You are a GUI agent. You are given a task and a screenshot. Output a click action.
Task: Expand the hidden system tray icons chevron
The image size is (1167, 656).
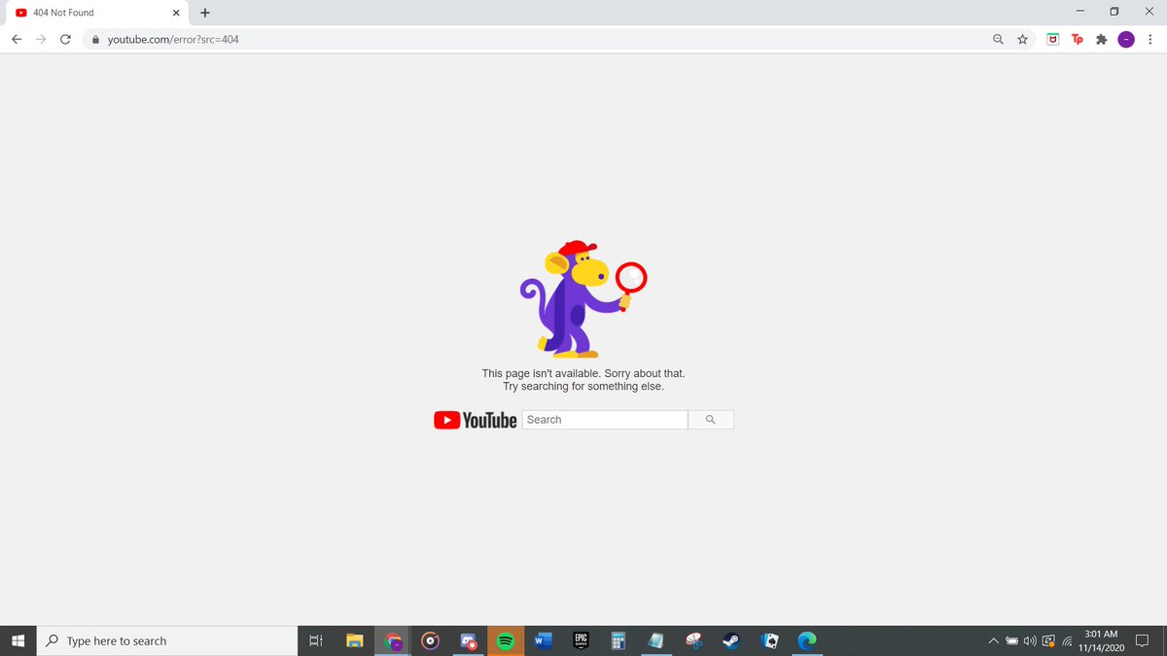[993, 641]
